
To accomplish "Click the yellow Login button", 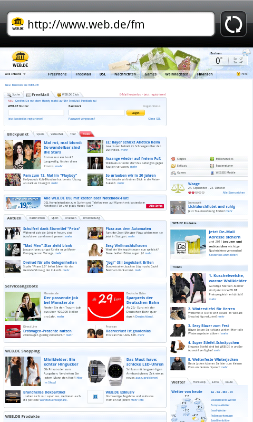I will tap(135, 113).
